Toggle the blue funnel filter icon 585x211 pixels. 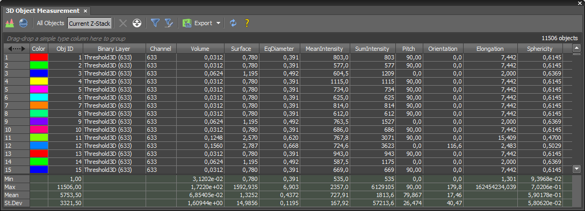155,23
